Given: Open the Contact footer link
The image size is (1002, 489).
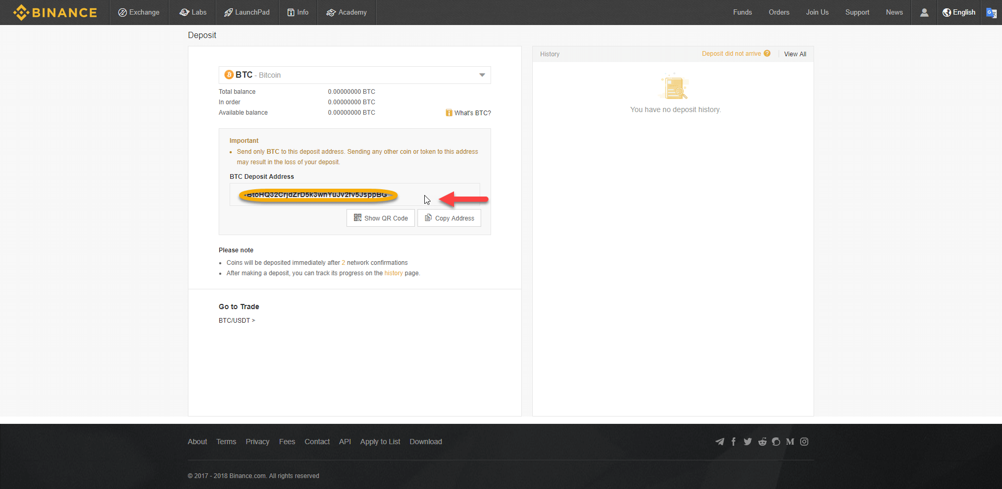Looking at the screenshot, I should (317, 442).
